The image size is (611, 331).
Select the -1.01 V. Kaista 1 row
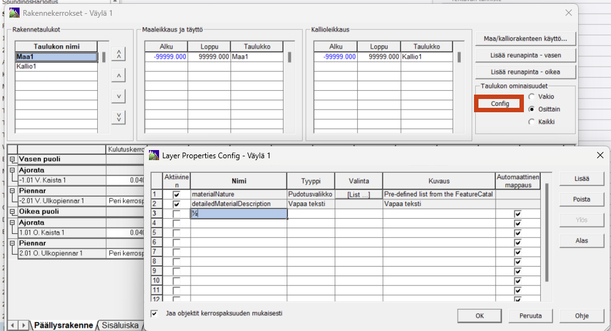click(x=62, y=180)
